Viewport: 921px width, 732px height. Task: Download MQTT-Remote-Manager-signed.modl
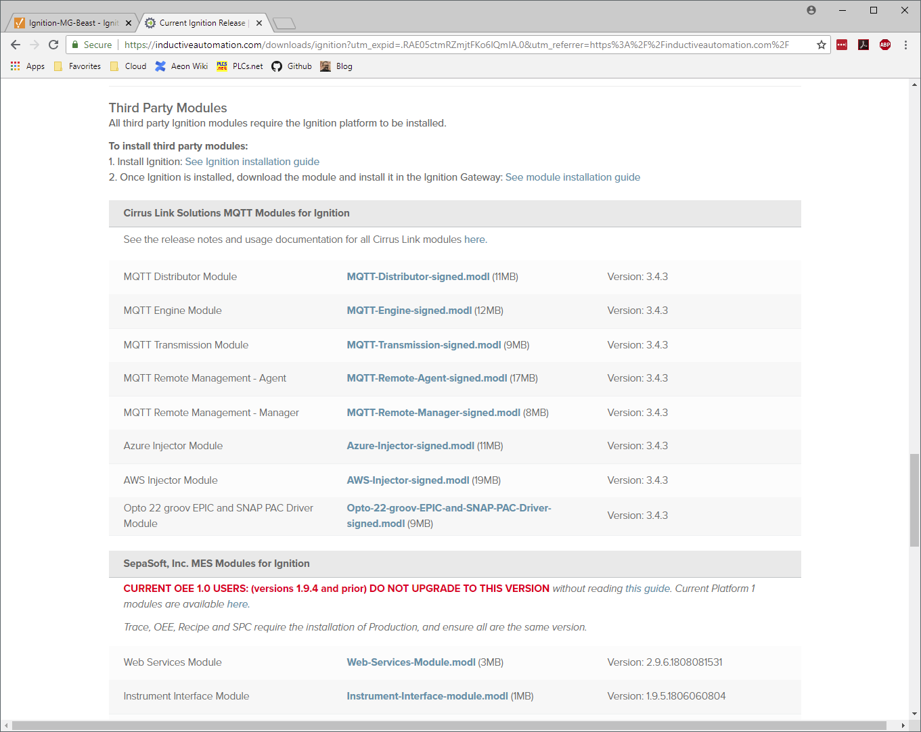(x=434, y=413)
